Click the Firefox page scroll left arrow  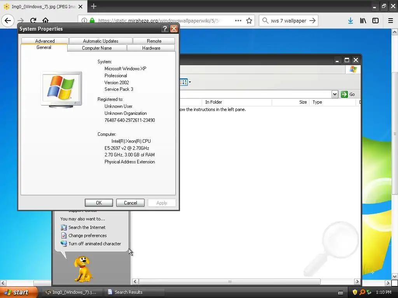coord(3,283)
